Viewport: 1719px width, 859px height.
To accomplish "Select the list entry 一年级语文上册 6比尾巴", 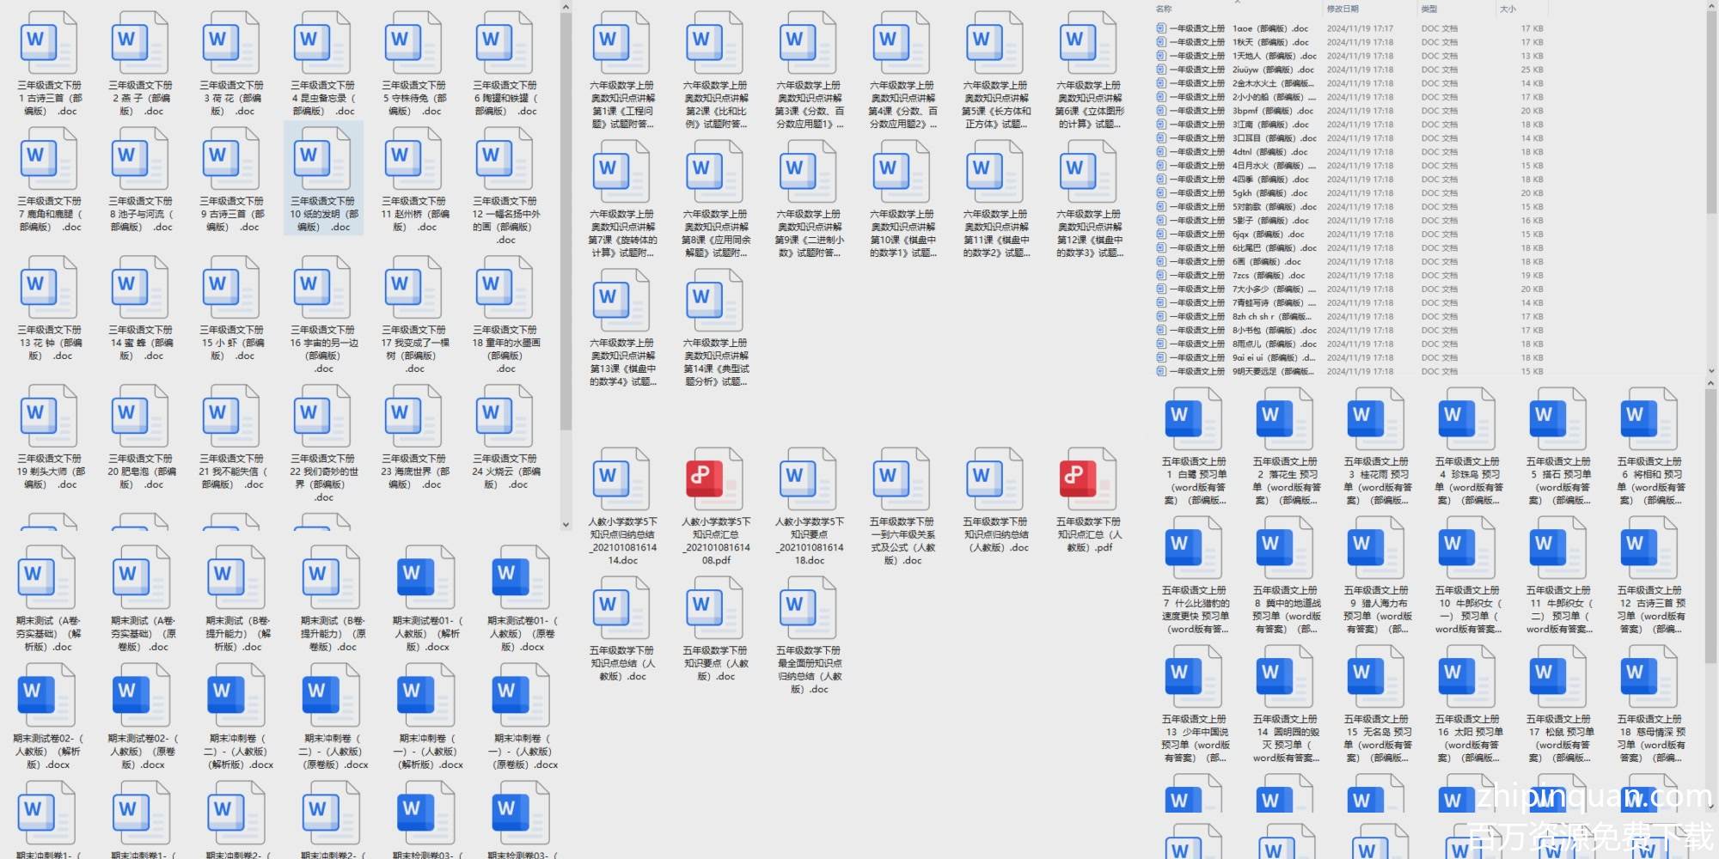I will coord(1349,248).
